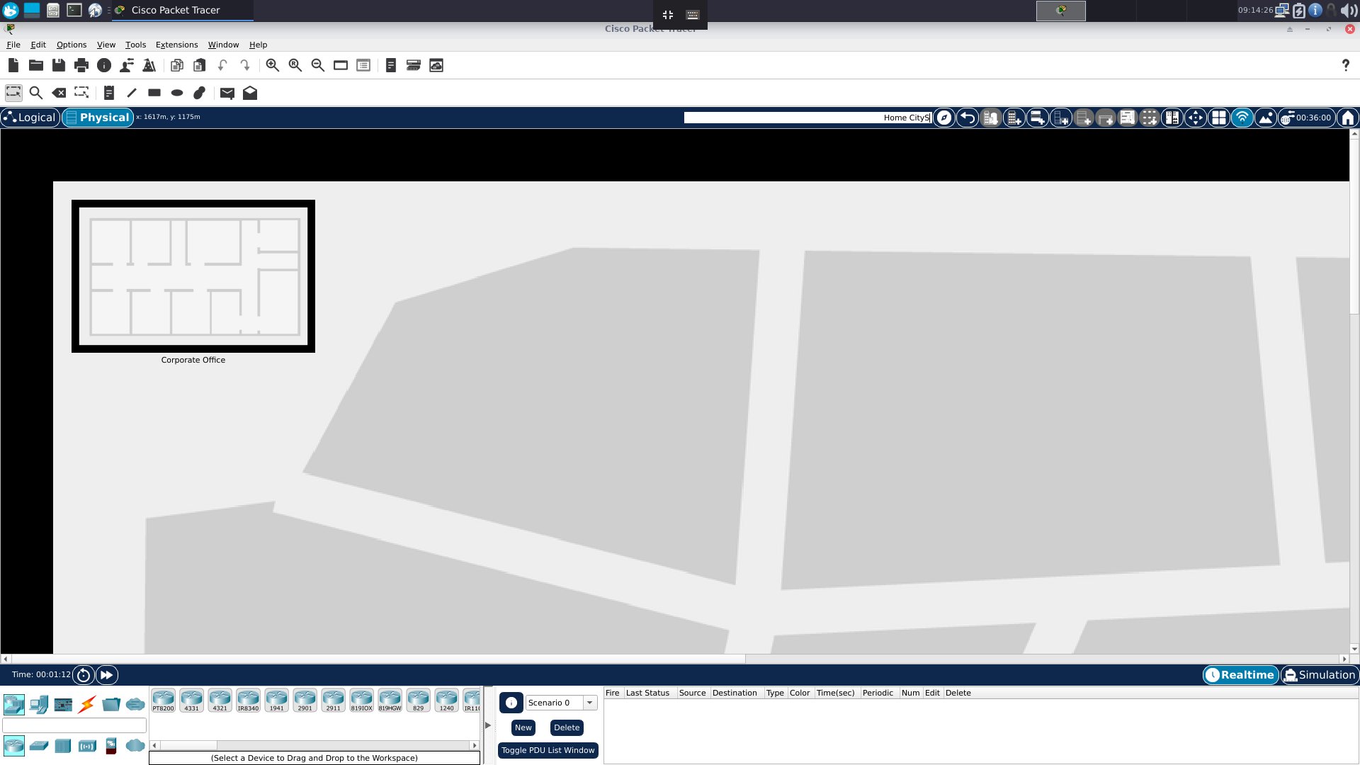Viewport: 1360px width, 765px height.
Task: Click the Back Level arrow icon
Action: point(968,118)
